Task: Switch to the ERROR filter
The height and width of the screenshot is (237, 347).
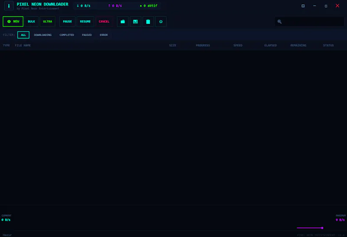Action: (x=104, y=35)
